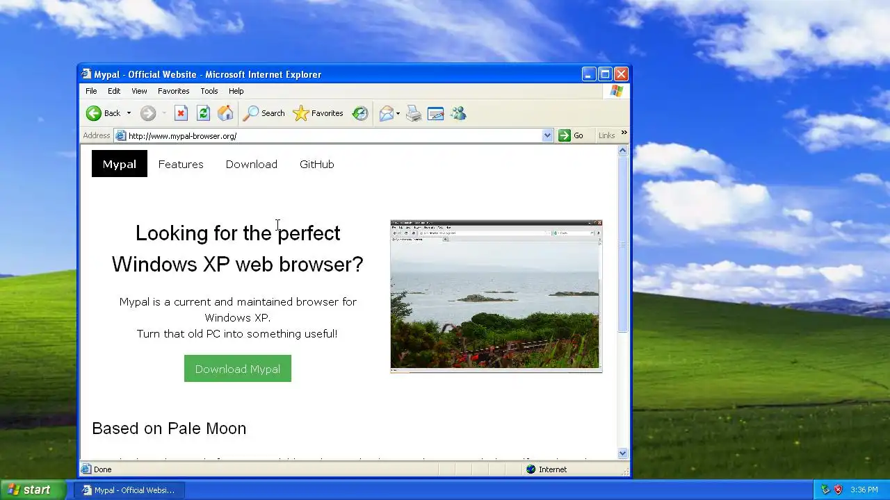Open the Tools menu
Viewport: 890px width, 500px height.
(x=209, y=91)
